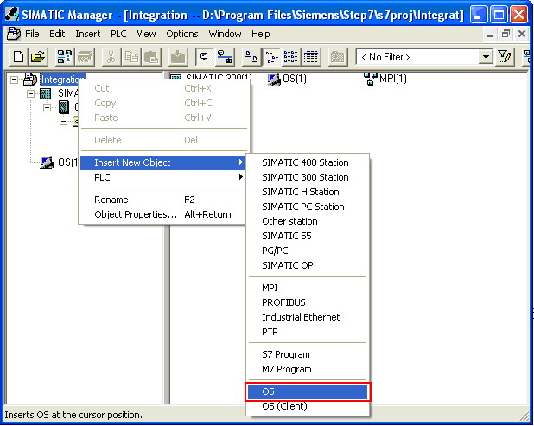Insert a SIMATIC 400 Station
This screenshot has width=534, height=426.
pos(308,162)
